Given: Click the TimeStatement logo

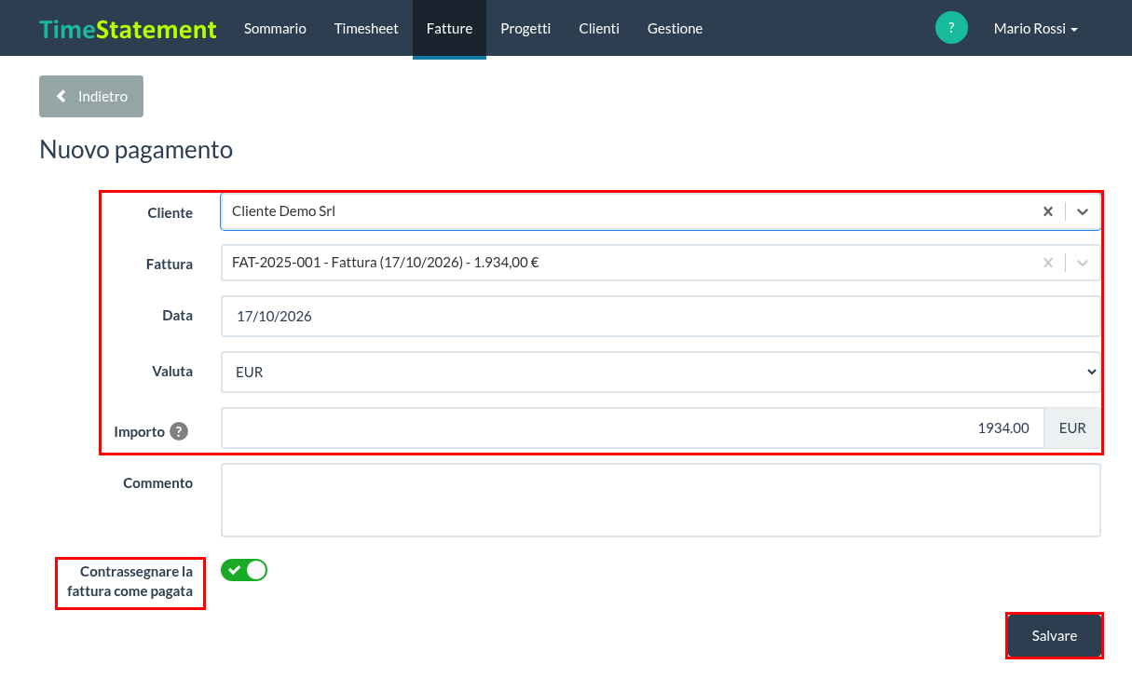Looking at the screenshot, I should 128,29.
